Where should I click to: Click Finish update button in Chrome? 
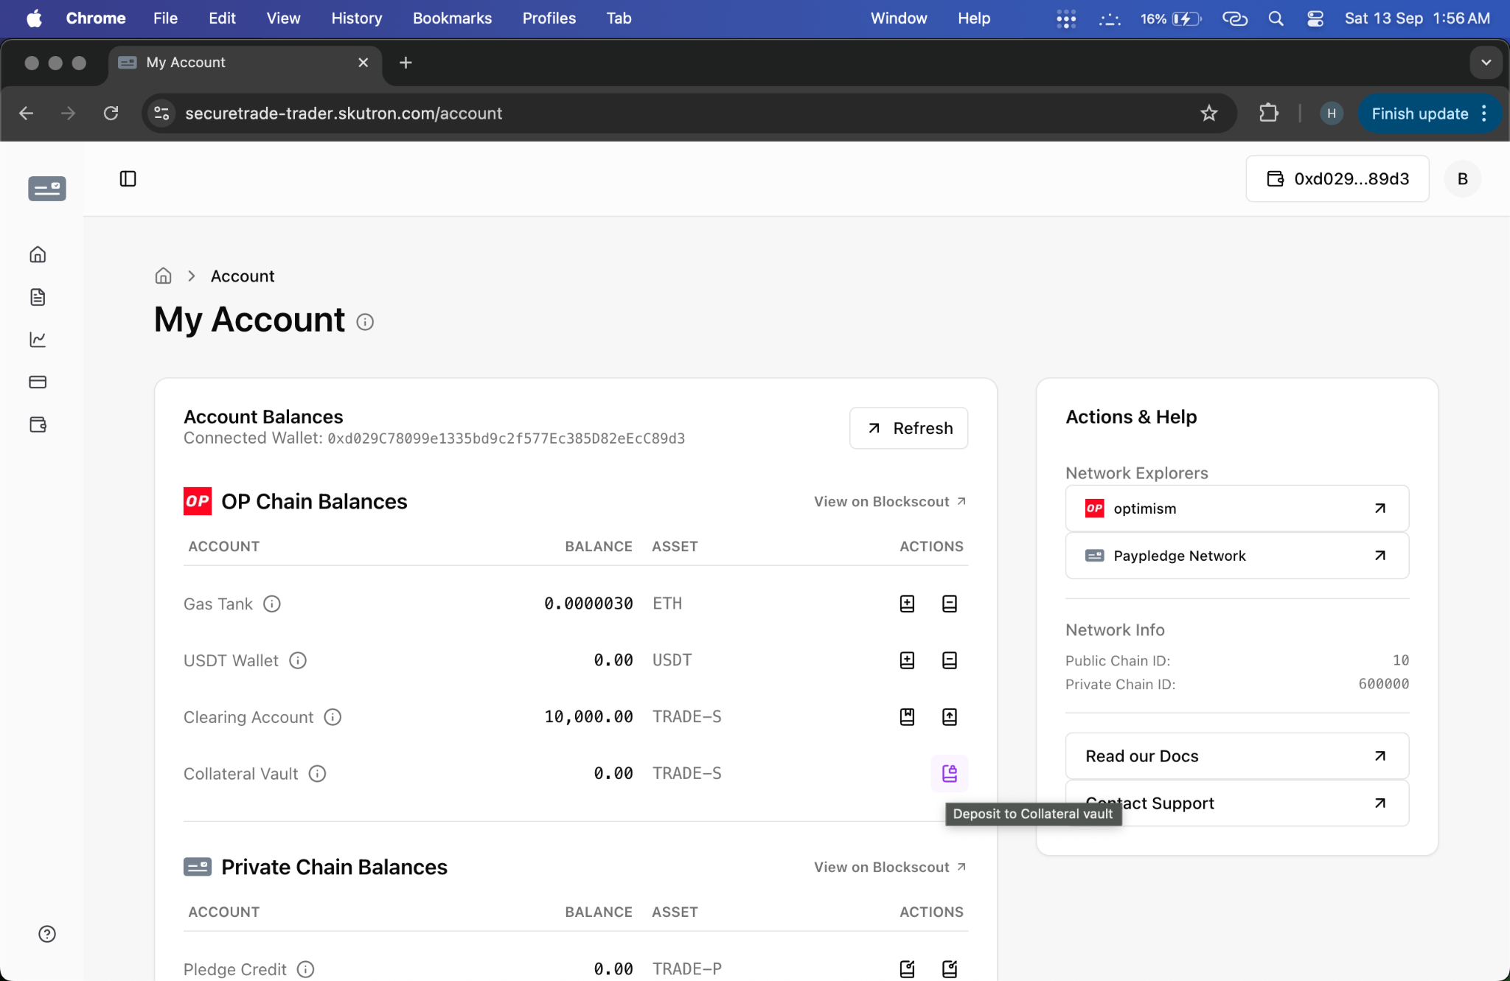1429,114
